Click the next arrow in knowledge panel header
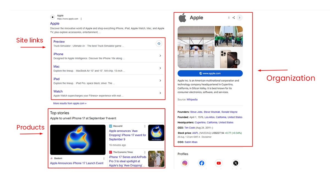Image resolution: width=330 pixels, height=173 pixels. (x=240, y=18)
